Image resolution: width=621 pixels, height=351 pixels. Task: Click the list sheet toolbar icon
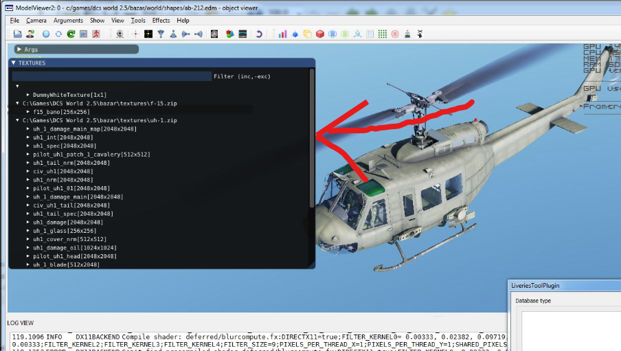(370, 34)
